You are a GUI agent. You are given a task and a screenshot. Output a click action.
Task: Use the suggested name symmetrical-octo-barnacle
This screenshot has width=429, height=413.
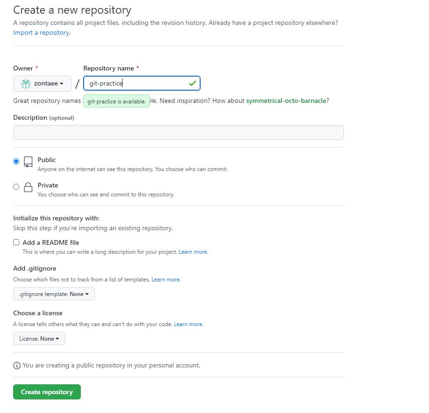[x=286, y=101]
